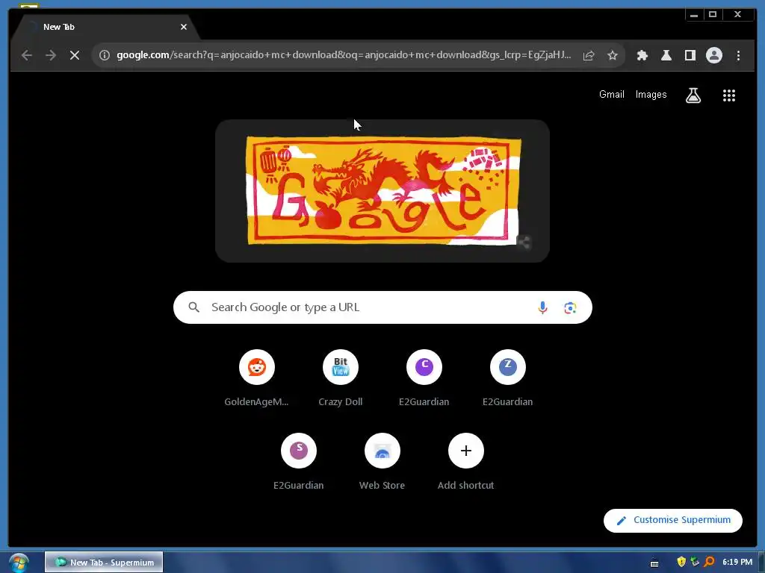Open Gmail link
765x573 pixels.
coord(611,95)
